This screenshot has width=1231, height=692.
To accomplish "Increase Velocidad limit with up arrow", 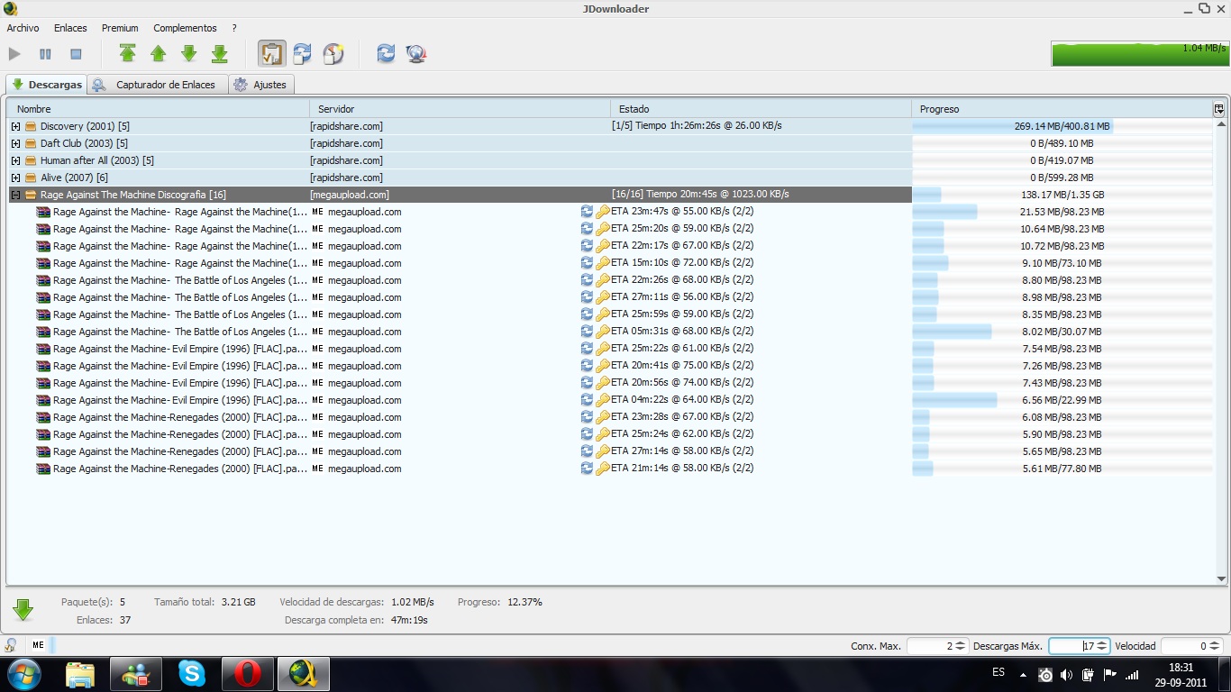I will (1216, 642).
